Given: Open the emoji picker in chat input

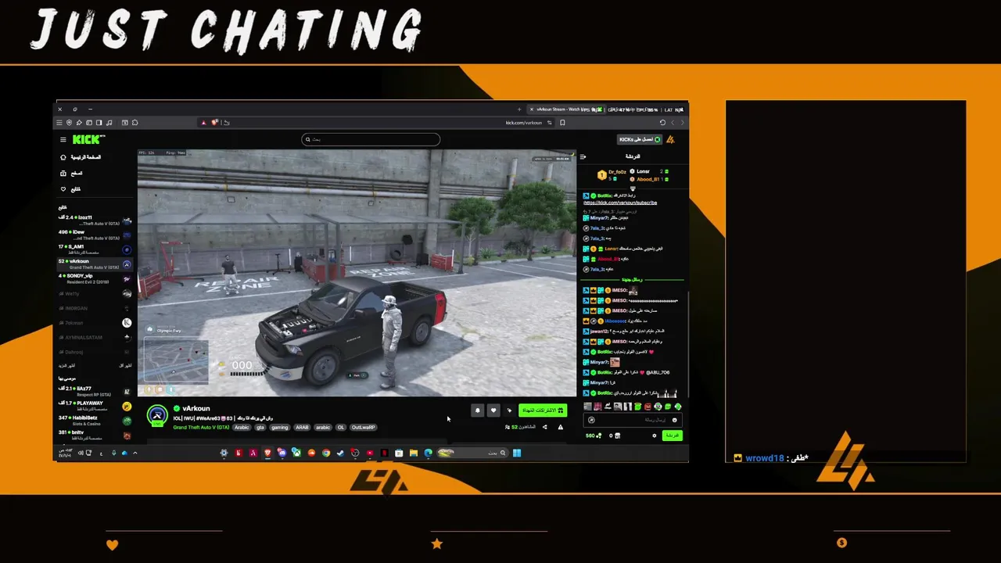Looking at the screenshot, I should (x=674, y=420).
